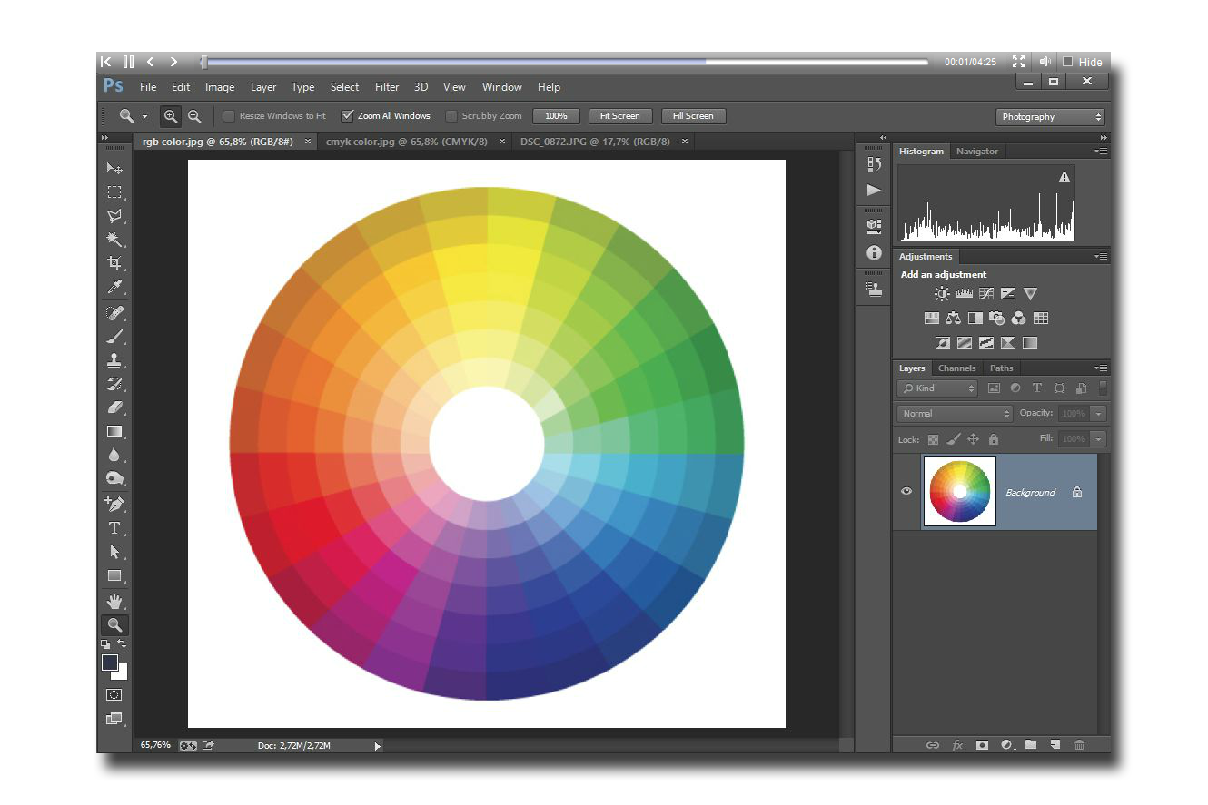Select the Horizontal Type tool
The width and height of the screenshot is (1208, 805).
pos(114,528)
